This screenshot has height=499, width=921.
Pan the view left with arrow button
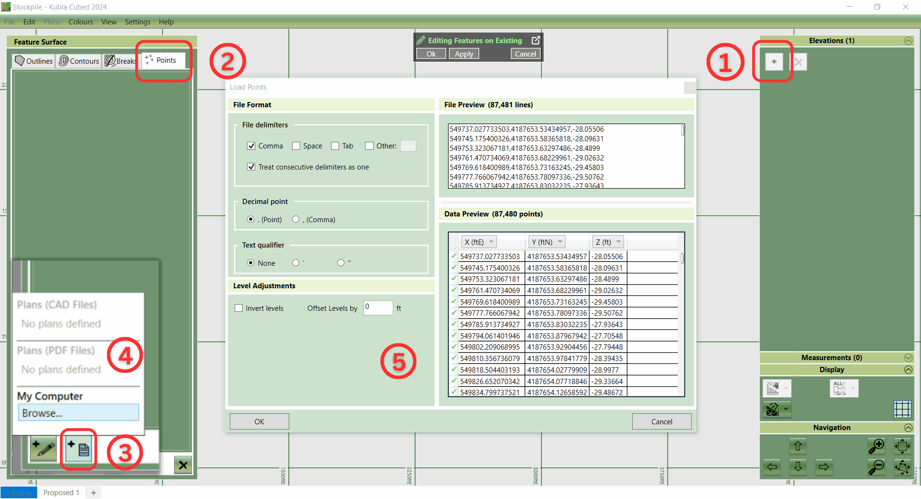click(x=772, y=466)
